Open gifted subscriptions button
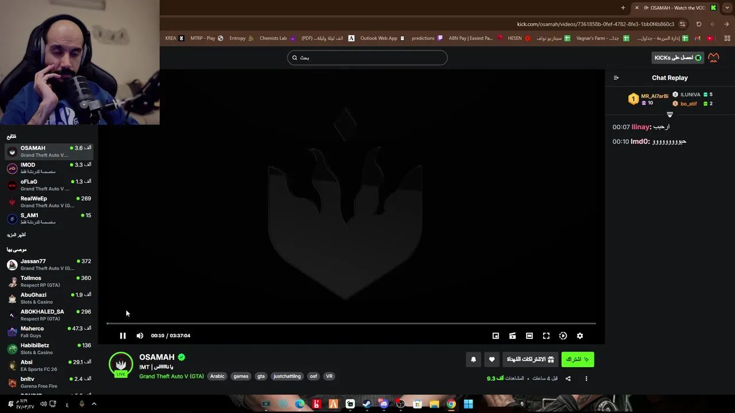Viewport: 735px width, 413px height. [x=530, y=359]
